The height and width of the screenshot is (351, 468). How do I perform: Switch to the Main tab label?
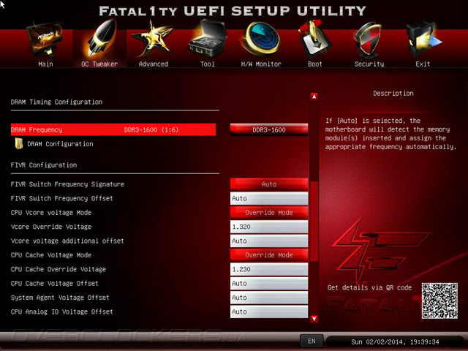click(45, 64)
